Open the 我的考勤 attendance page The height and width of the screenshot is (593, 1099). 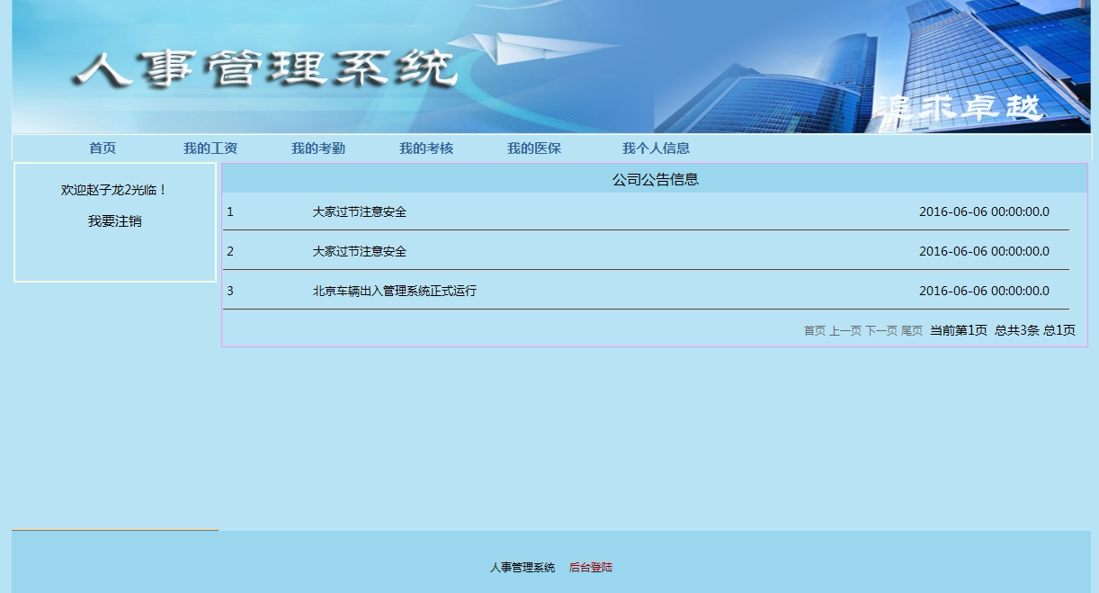click(319, 148)
